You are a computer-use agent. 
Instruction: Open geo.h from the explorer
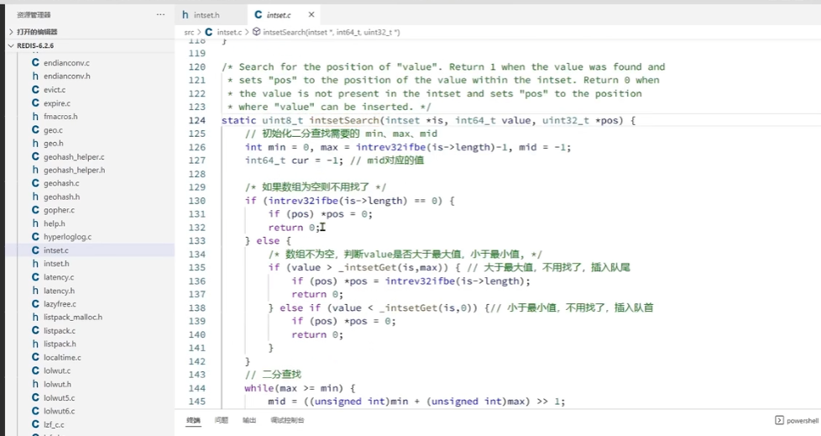(x=54, y=143)
